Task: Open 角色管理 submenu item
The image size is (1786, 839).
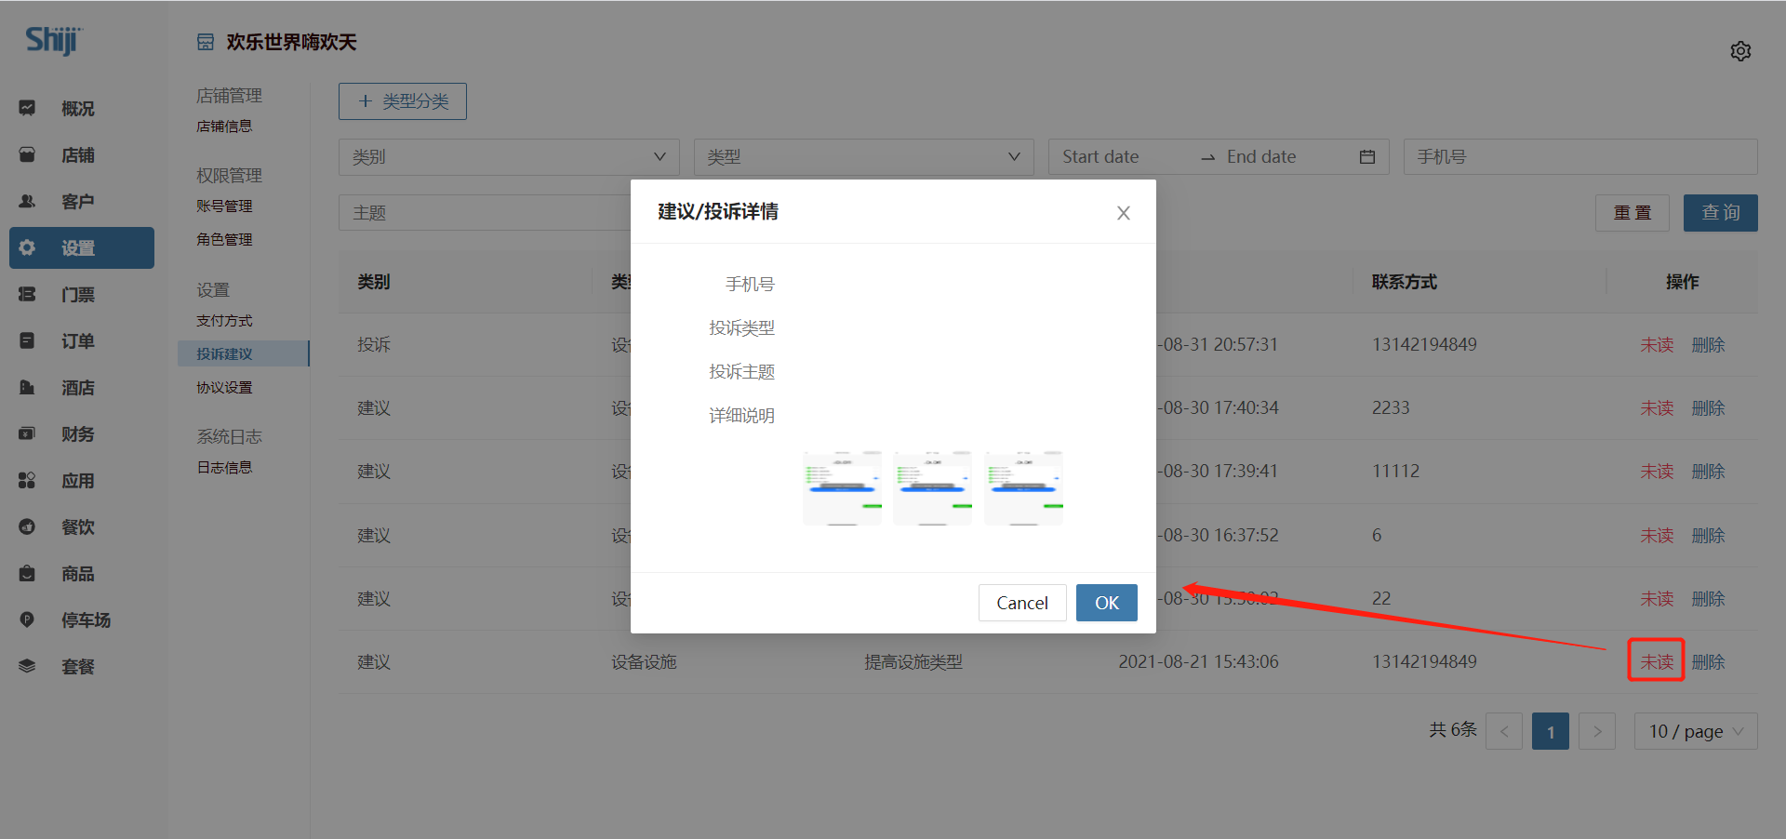Action: click(224, 240)
